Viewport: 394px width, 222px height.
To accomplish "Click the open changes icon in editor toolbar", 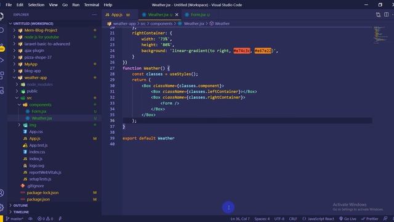I will coord(378,15).
